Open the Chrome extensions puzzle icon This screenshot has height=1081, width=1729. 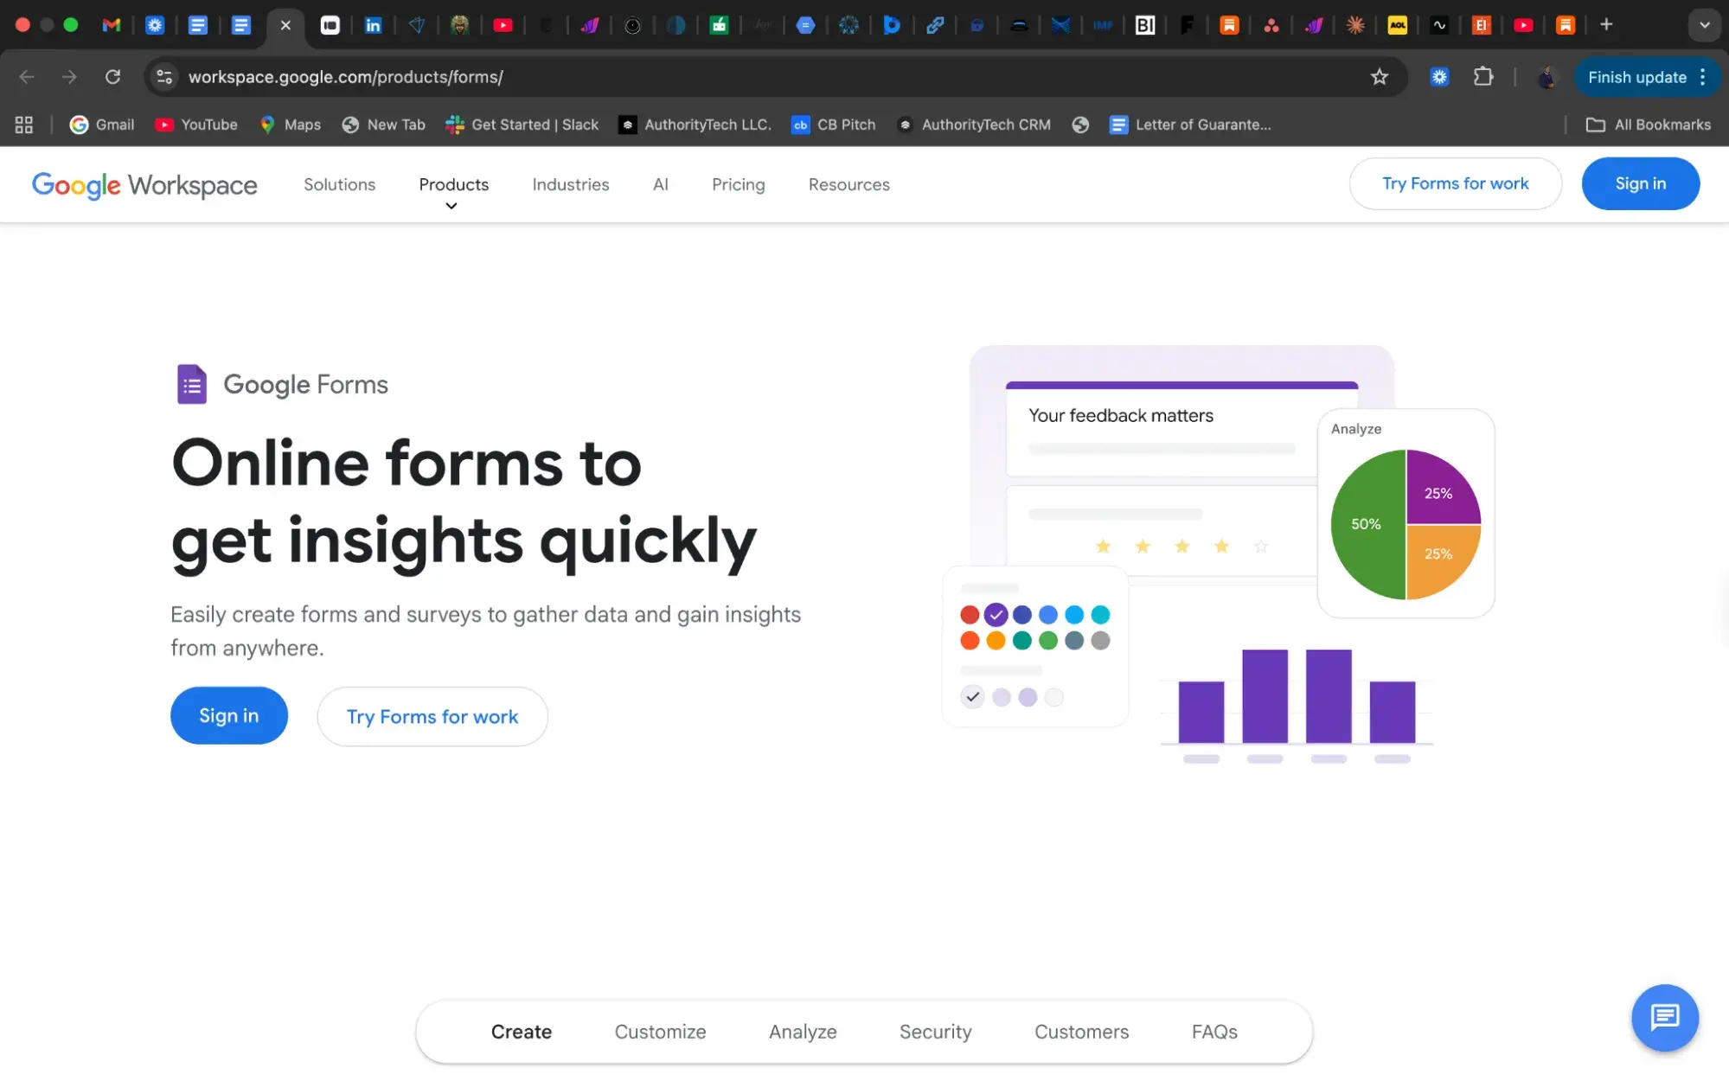coord(1483,77)
